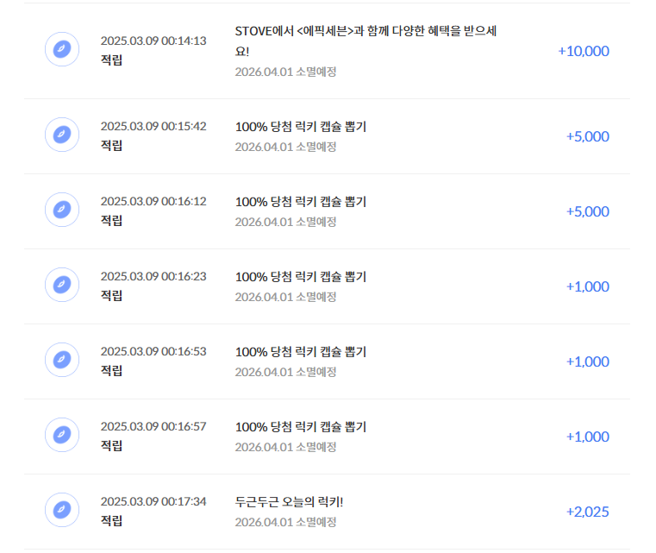Click the coin icon for the 00:15:42 entry
This screenshot has width=656, height=553.
coord(62,135)
